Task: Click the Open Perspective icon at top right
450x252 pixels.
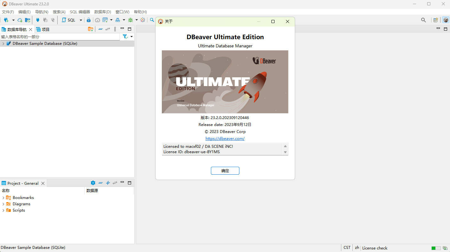Action: [x=436, y=20]
